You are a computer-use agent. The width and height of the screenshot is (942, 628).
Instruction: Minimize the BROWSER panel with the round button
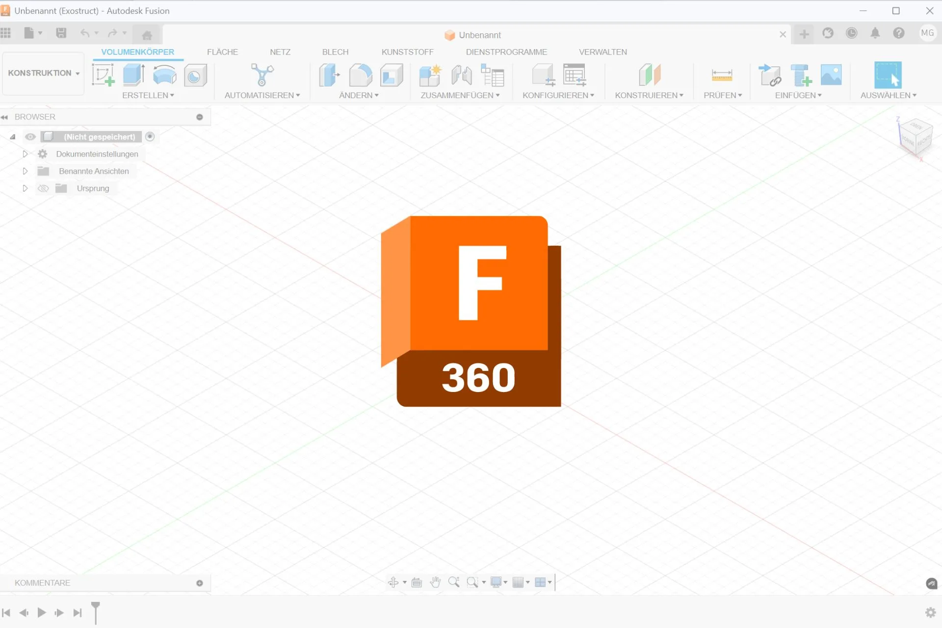[x=200, y=117]
